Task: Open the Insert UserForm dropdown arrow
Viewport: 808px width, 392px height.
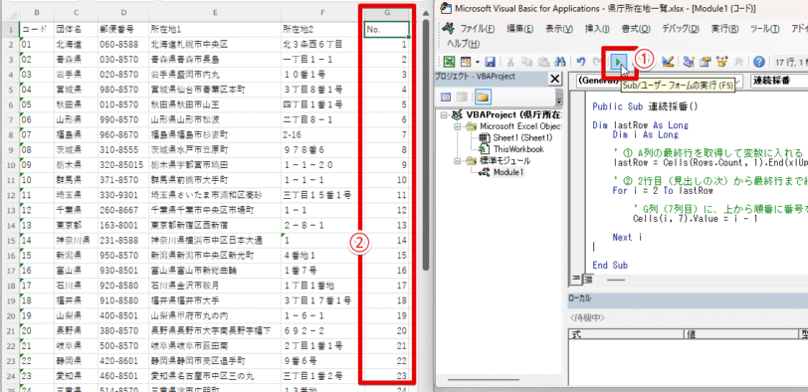Action: click(x=477, y=63)
